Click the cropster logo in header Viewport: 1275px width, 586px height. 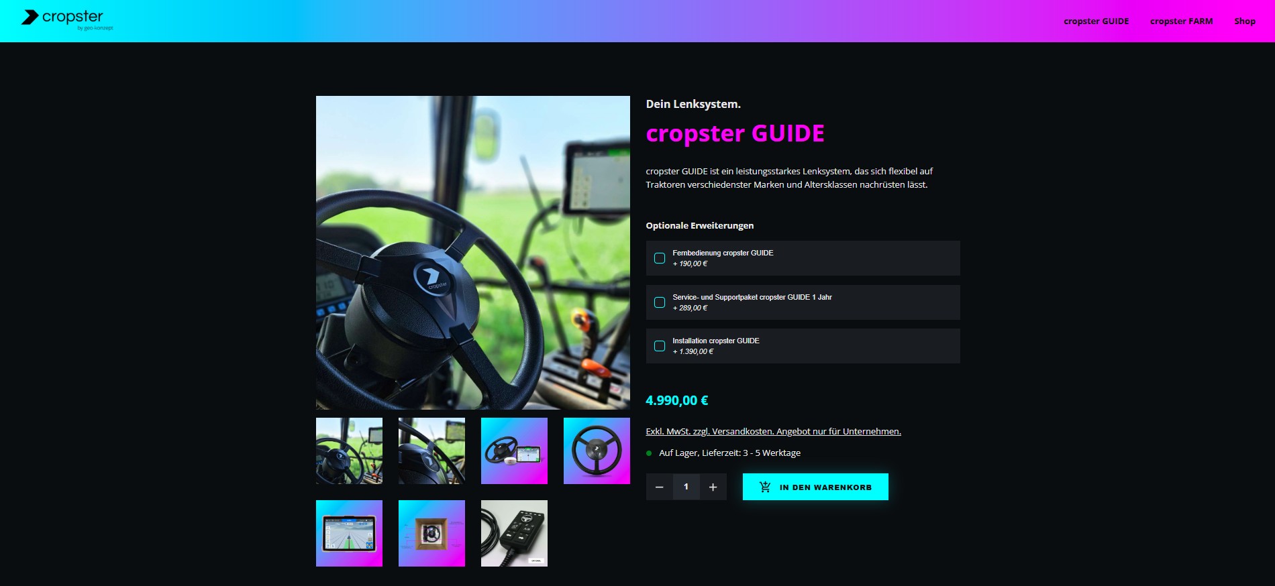67,19
